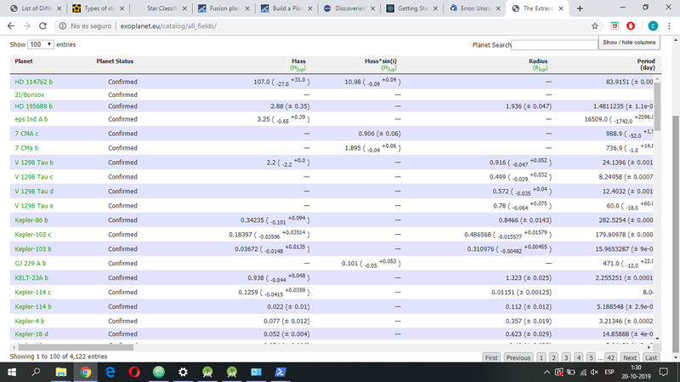
Task: Click the browser back arrow
Action: click(x=10, y=26)
